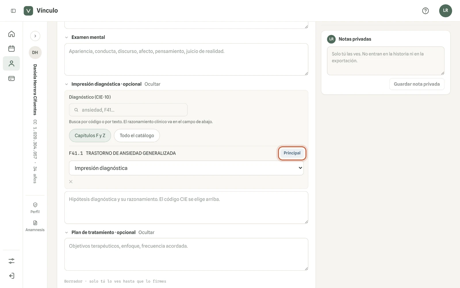Select the Todo el catálogo filter
The height and width of the screenshot is (288, 460).
tap(137, 136)
